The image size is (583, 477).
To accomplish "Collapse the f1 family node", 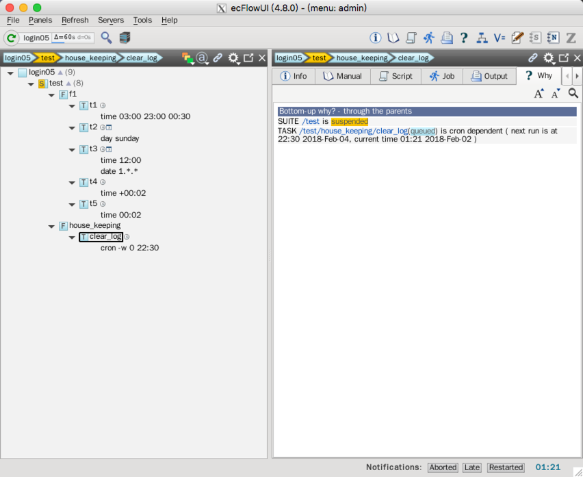I will [x=51, y=95].
